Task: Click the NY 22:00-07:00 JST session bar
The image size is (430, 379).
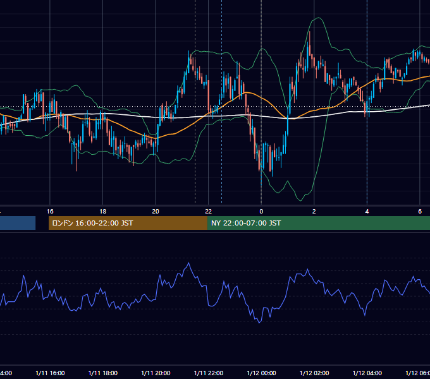Action: point(318,223)
